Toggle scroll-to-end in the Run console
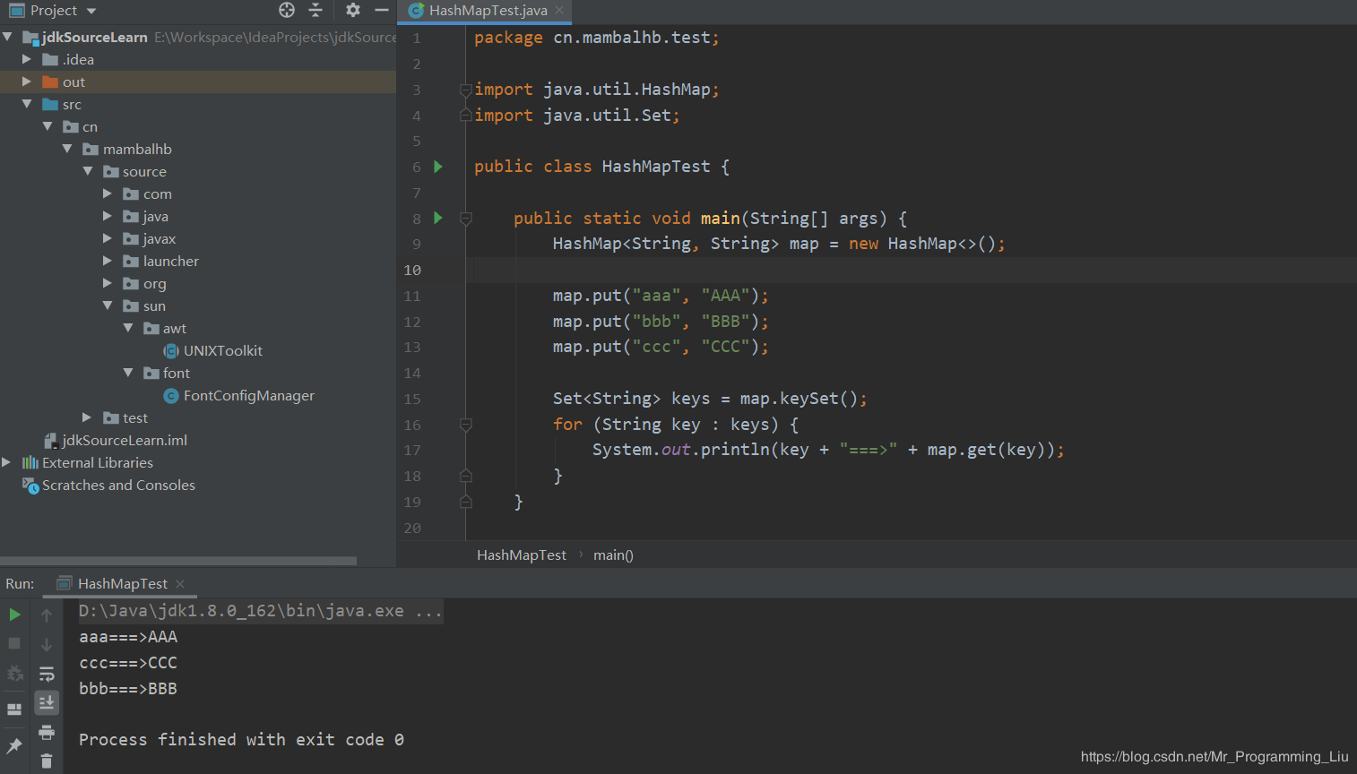 pyautogui.click(x=47, y=702)
